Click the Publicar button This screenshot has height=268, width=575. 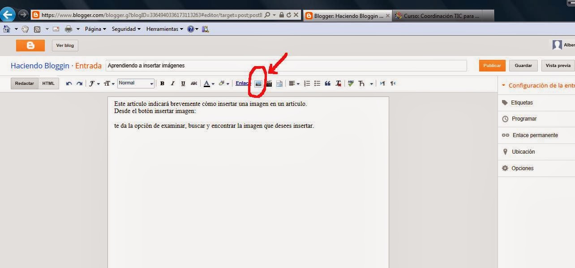[x=492, y=65]
